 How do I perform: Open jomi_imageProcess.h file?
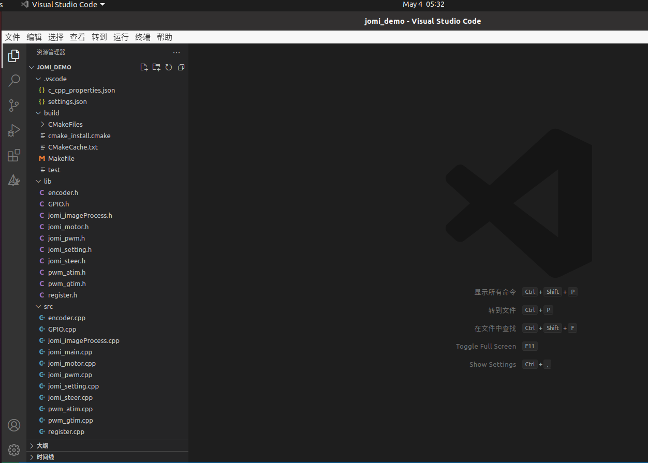click(x=107, y=215)
